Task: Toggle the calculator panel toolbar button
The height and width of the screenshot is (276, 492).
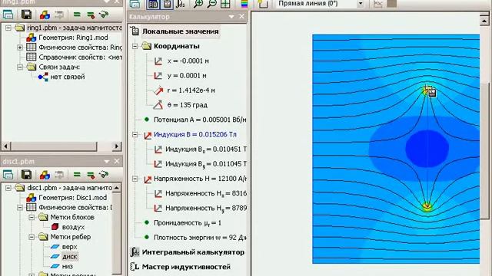Action: (x=153, y=4)
